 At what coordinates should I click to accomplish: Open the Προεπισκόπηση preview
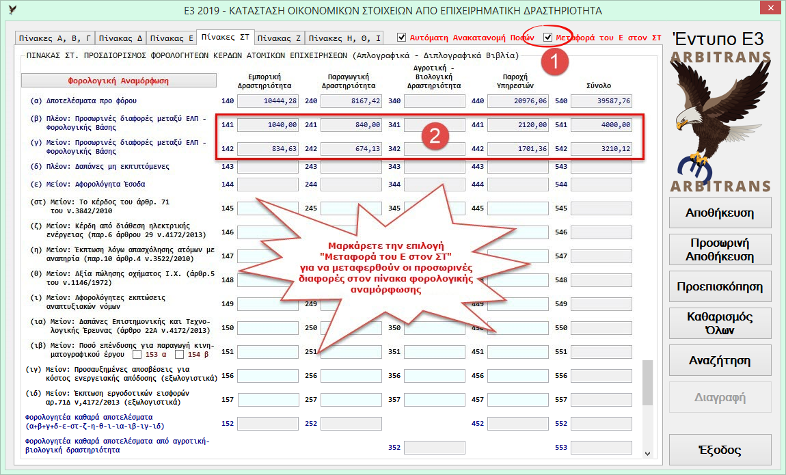click(x=720, y=286)
